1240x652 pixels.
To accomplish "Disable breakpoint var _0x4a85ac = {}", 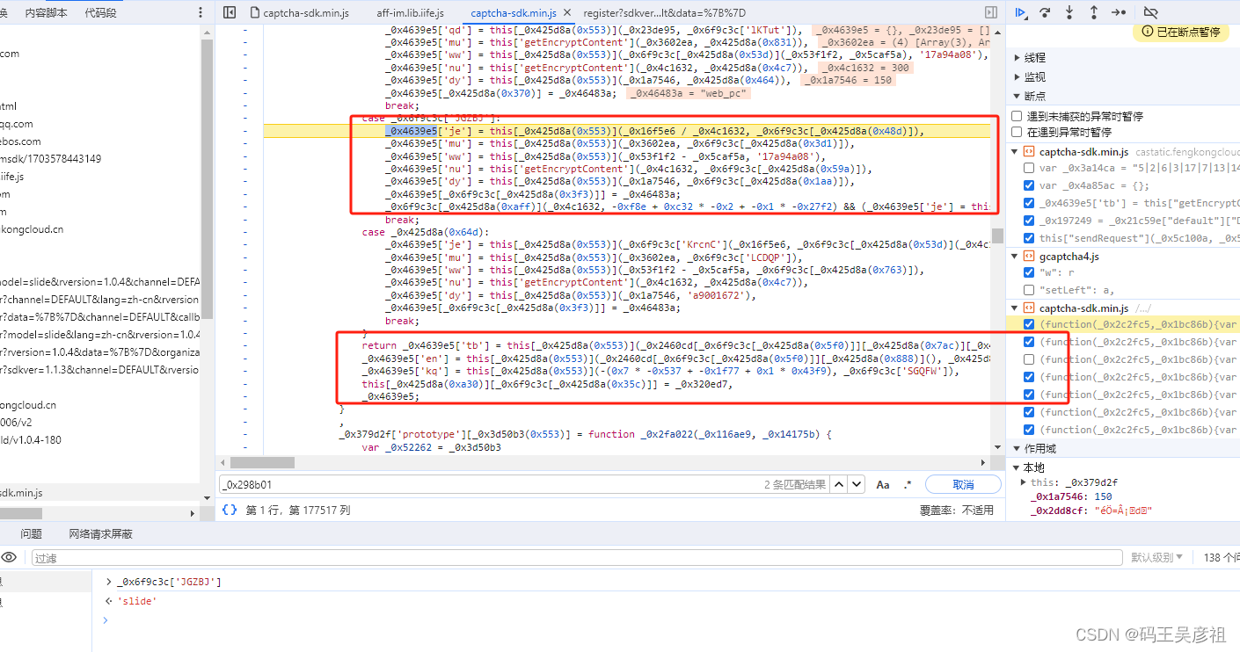I will tap(1029, 185).
